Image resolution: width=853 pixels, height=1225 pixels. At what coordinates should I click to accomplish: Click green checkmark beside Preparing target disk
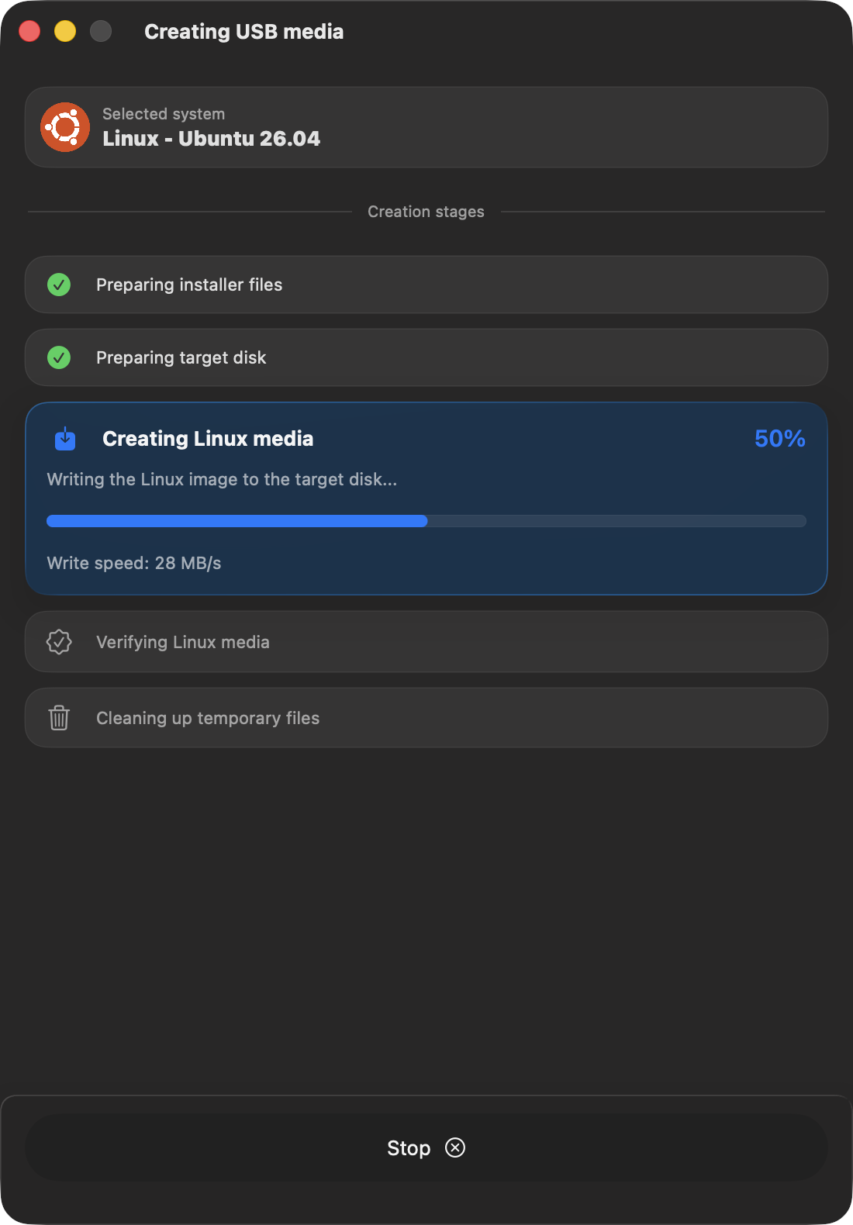pyautogui.click(x=59, y=357)
